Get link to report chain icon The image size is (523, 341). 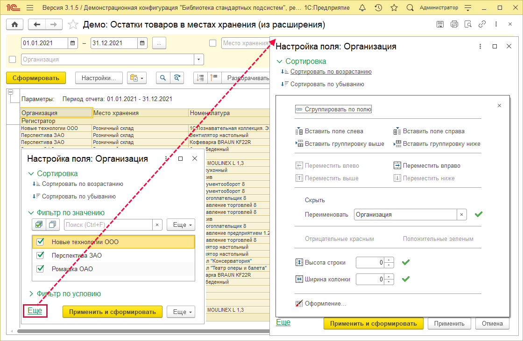tap(482, 24)
